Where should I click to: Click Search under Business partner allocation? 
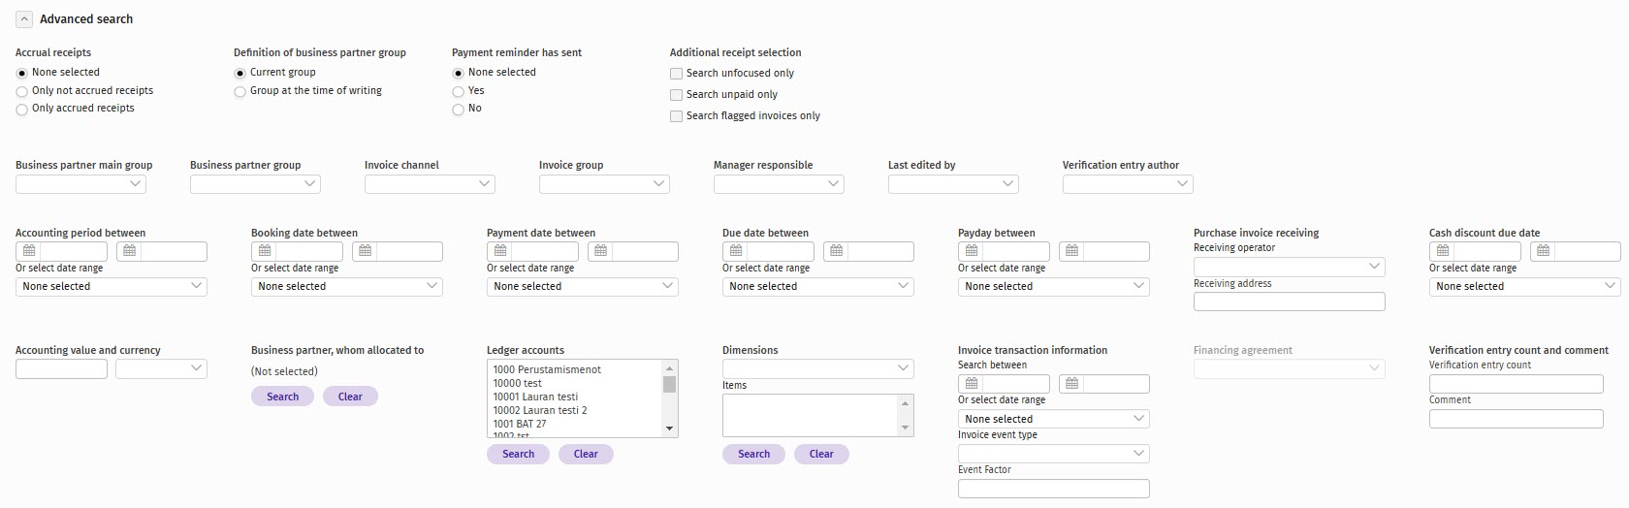pos(282,397)
